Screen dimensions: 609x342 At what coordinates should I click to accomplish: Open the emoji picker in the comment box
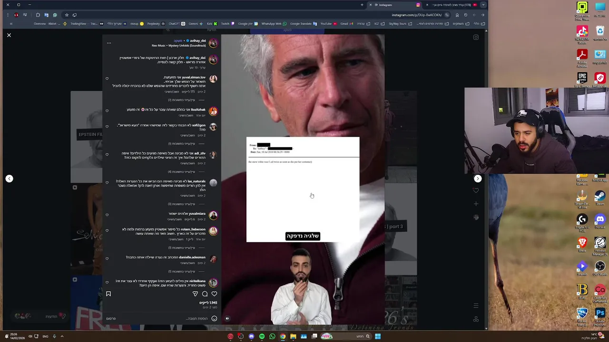214,318
